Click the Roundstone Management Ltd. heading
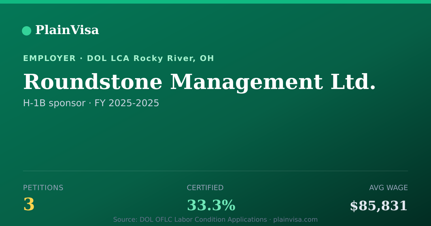This screenshot has width=431, height=226. click(x=199, y=82)
